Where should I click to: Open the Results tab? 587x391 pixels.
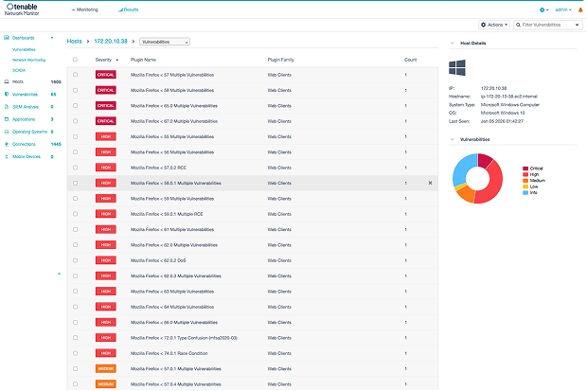129,9
